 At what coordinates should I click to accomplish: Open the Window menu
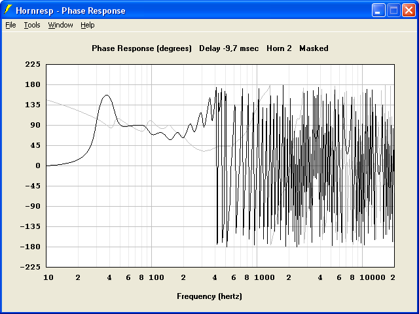click(61, 25)
